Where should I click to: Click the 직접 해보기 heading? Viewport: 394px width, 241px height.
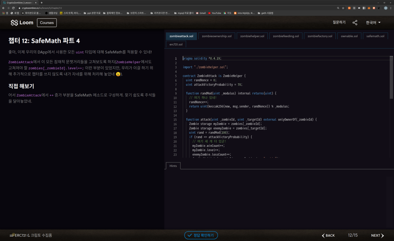pos(21,86)
